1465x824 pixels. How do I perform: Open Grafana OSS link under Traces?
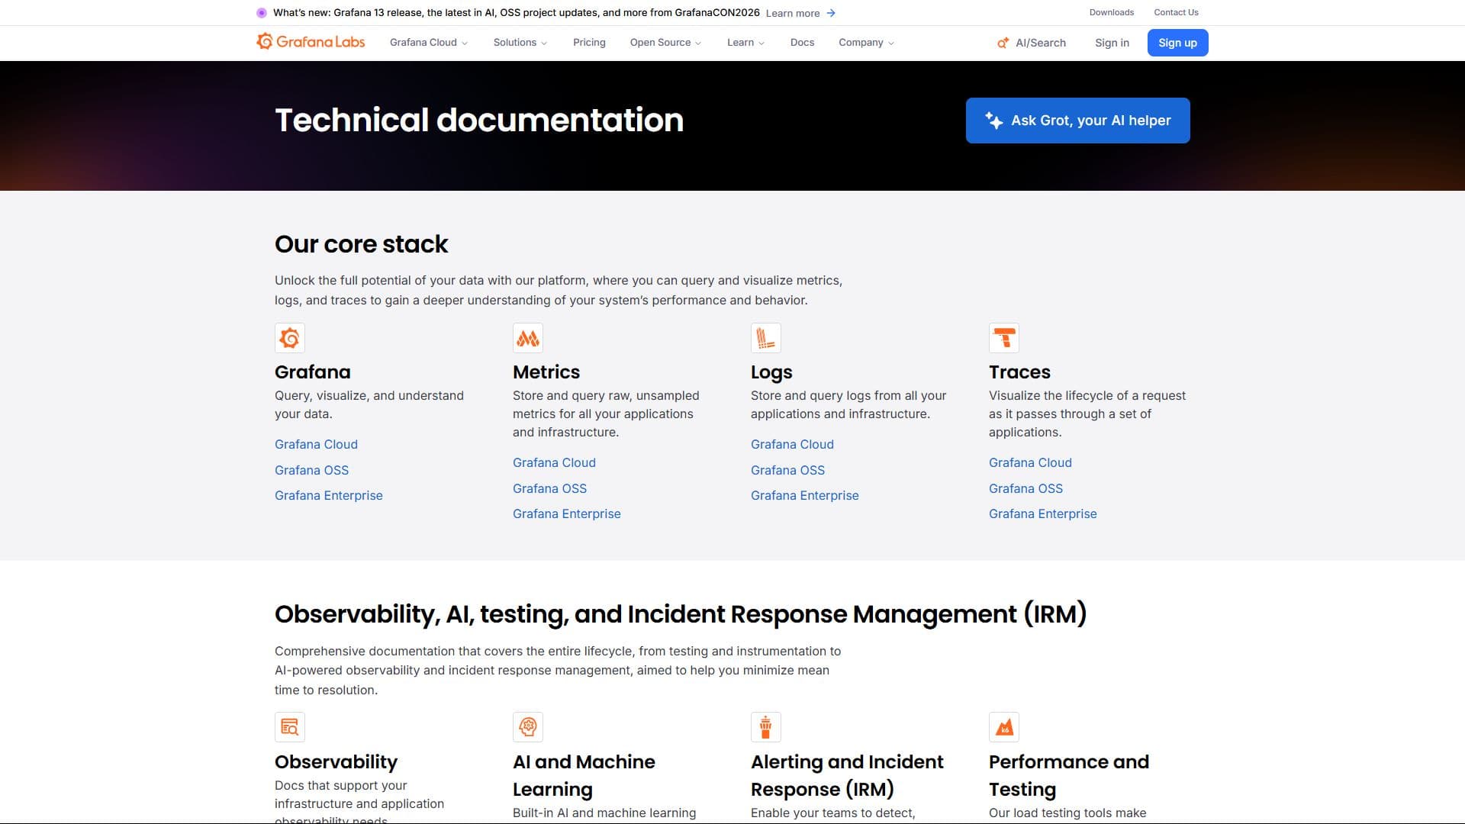pyautogui.click(x=1025, y=488)
